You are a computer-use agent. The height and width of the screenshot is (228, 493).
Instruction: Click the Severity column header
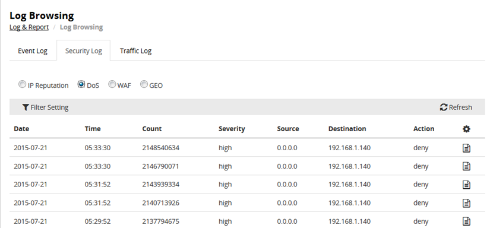232,129
